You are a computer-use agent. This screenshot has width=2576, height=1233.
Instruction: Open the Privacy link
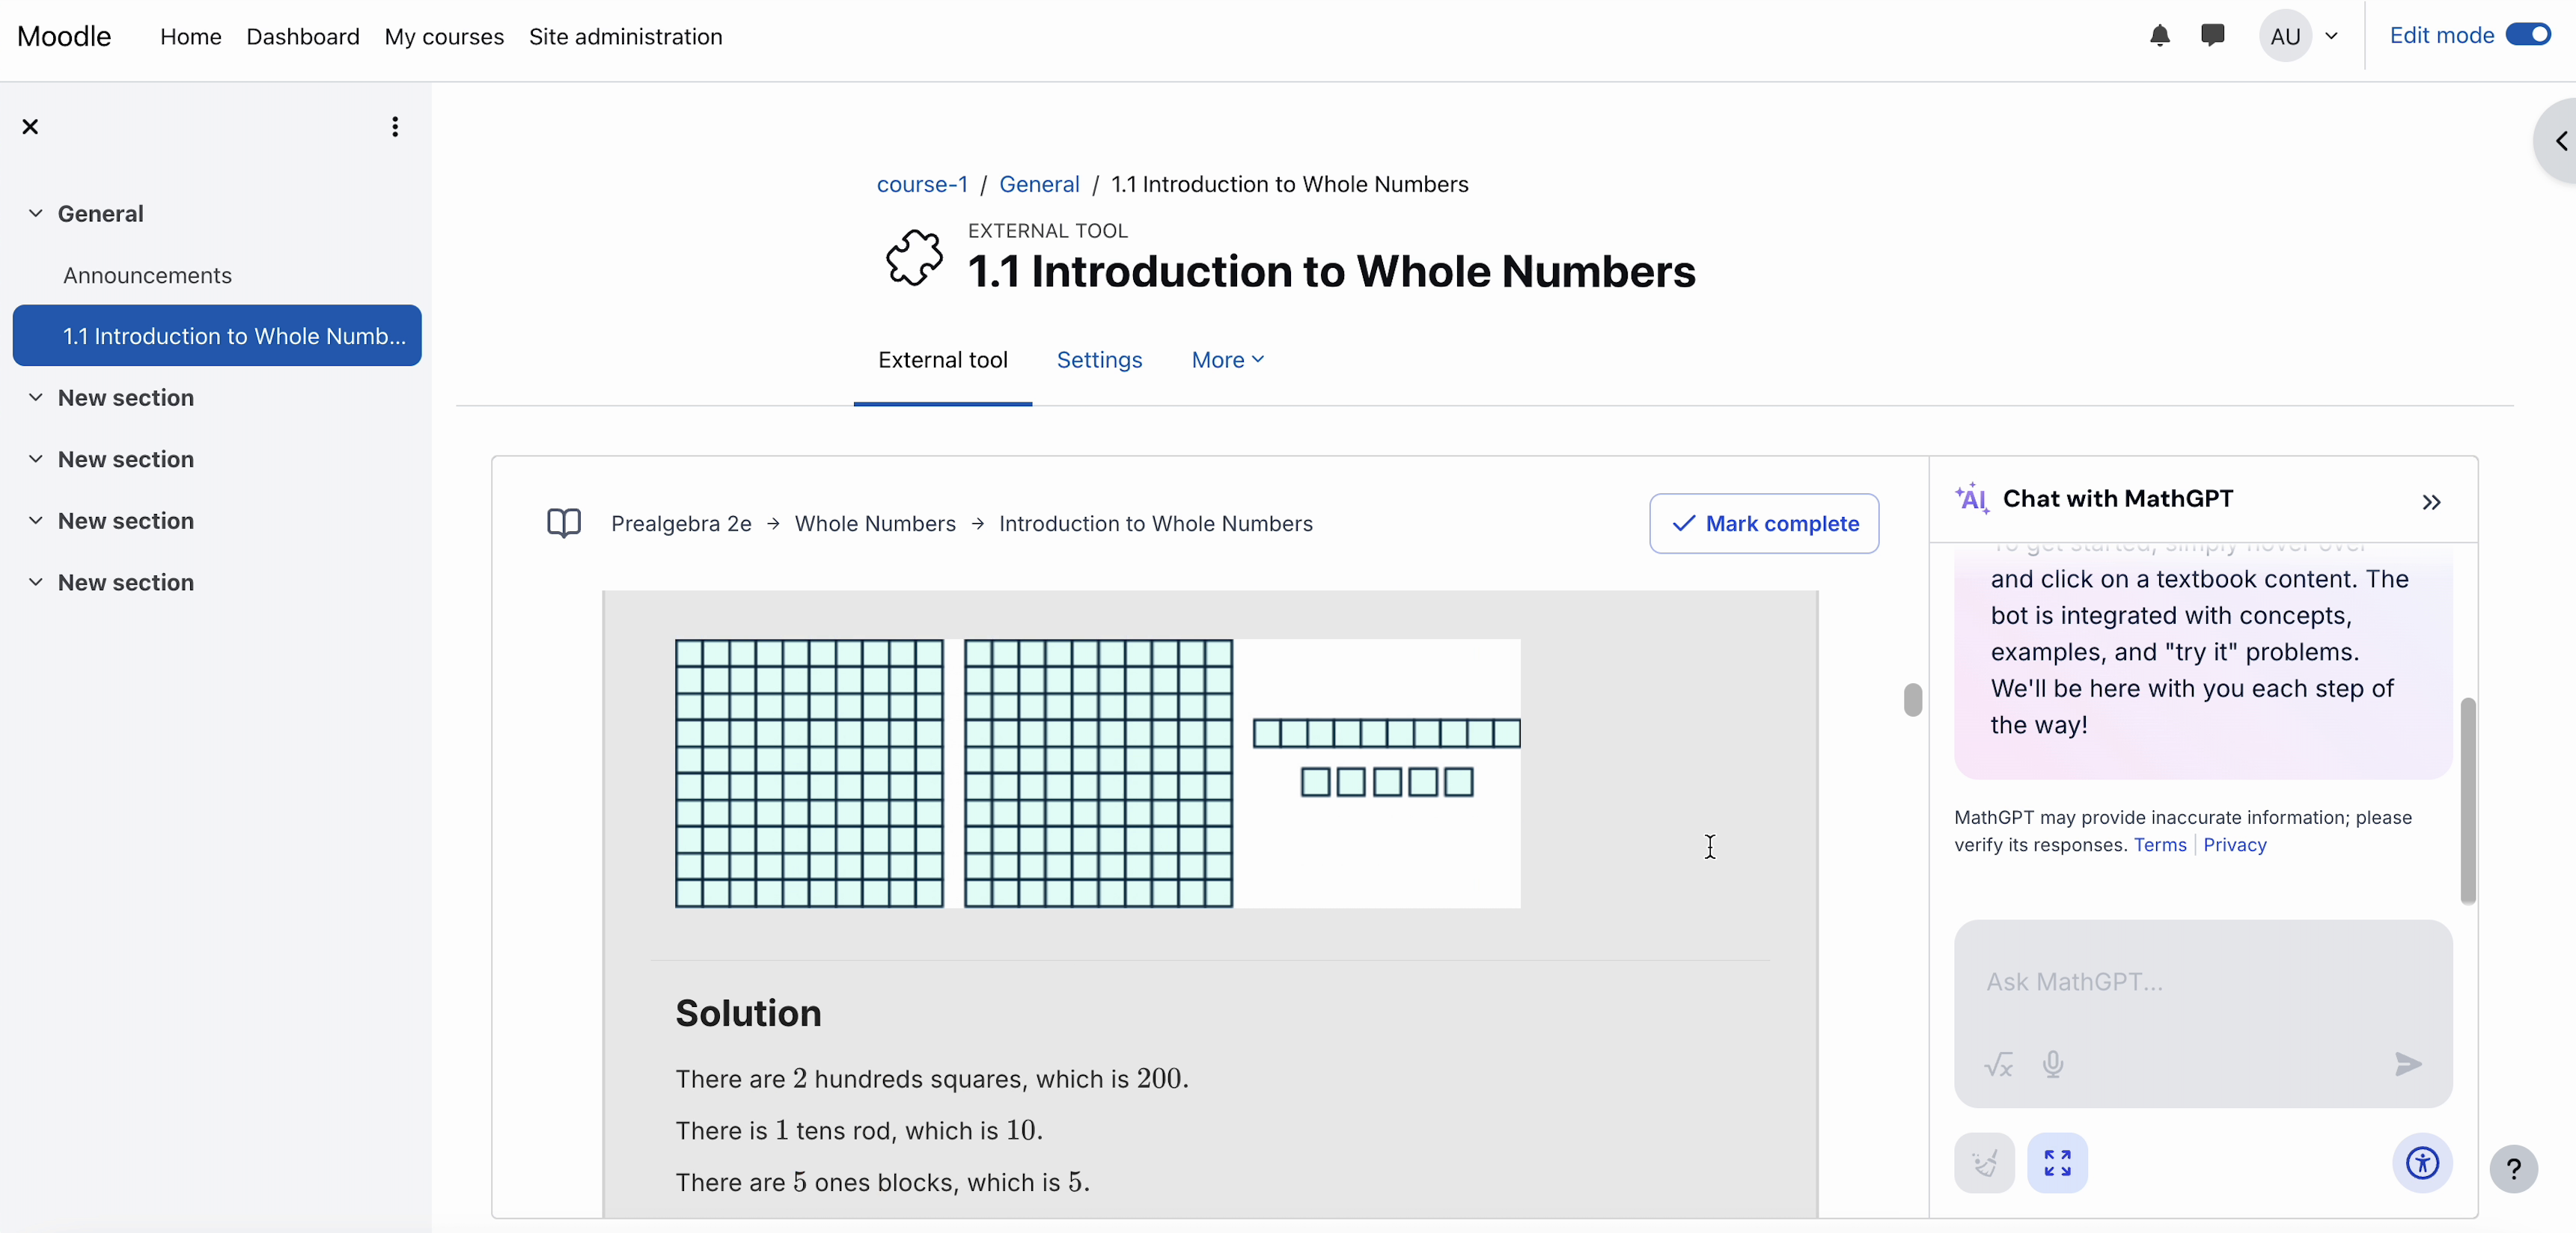point(2234,845)
